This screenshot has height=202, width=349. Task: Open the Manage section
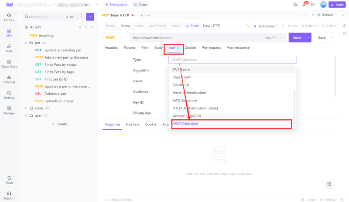point(9,111)
